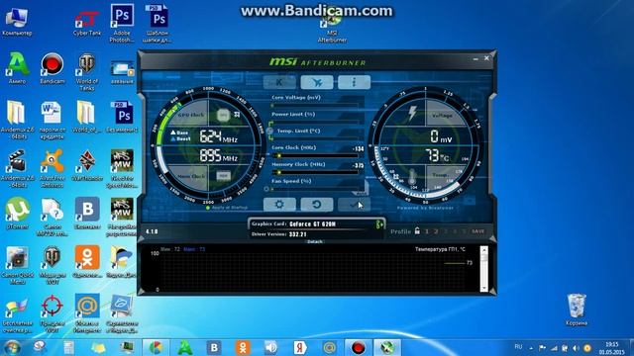Click the monitoring graph scrollbar down arrow
634x356 pixels.
click(484, 288)
